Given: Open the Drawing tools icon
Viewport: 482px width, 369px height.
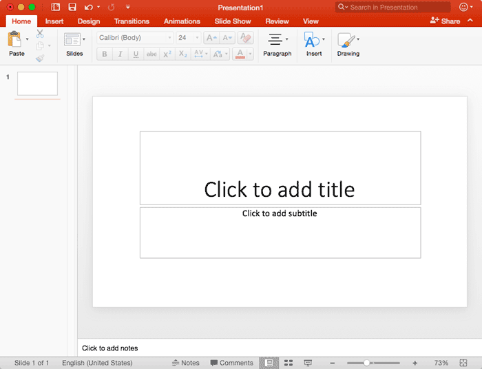Looking at the screenshot, I should pyautogui.click(x=346, y=40).
